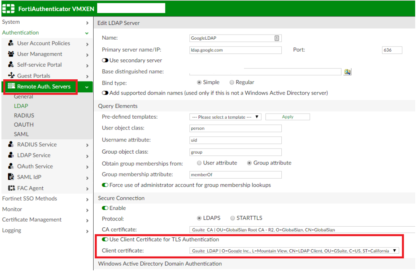Image resolution: width=417 pixels, height=274 pixels.
Task: Expand Logging chevron
Action: coord(87,231)
